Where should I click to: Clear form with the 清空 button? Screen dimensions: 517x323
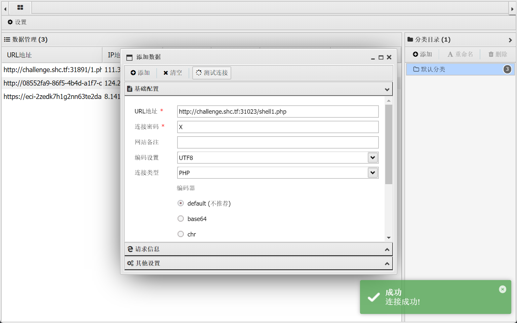(173, 73)
